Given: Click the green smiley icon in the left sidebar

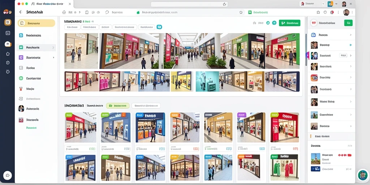Looking at the screenshot, I should (x=21, y=78).
